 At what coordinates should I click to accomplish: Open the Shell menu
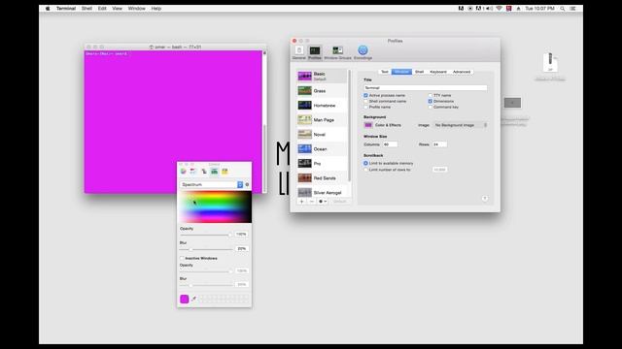point(86,9)
